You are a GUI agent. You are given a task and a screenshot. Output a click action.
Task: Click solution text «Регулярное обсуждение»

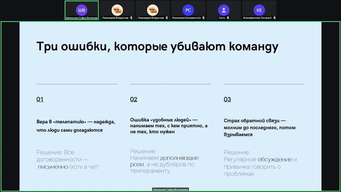point(258,159)
